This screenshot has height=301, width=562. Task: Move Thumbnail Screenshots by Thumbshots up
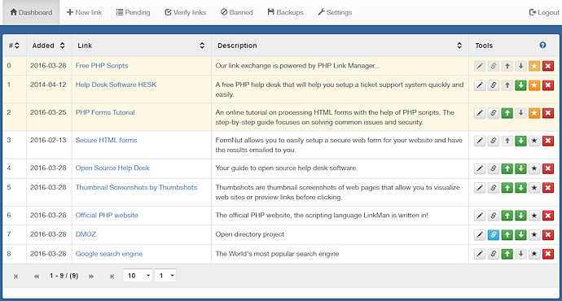(x=507, y=188)
